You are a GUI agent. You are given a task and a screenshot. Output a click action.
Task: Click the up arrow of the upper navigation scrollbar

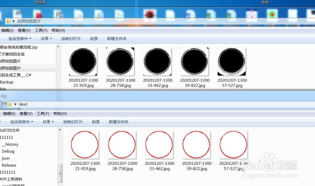[x=58, y=47]
